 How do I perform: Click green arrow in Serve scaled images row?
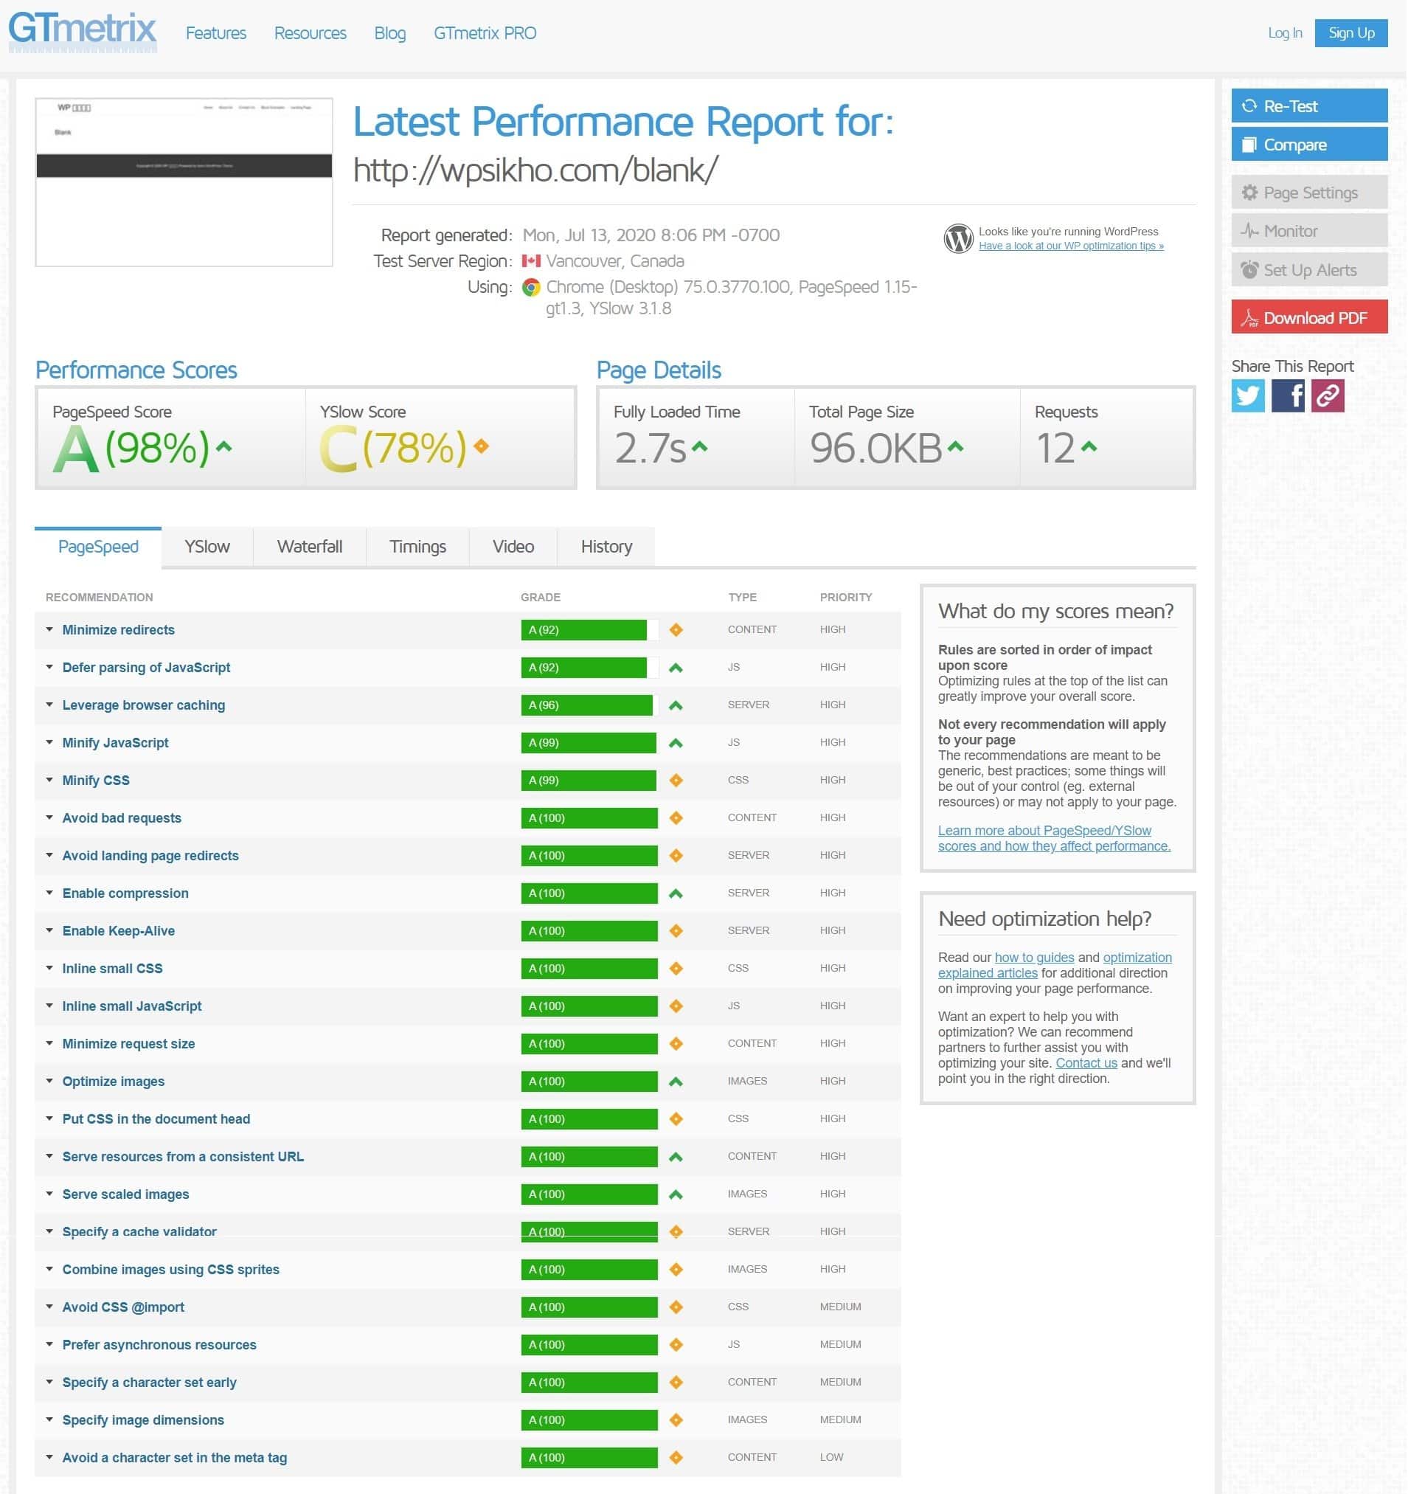(676, 1195)
